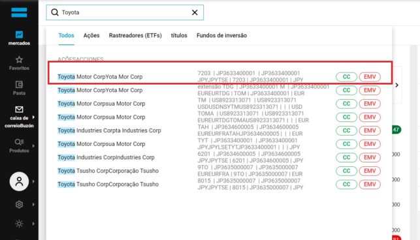Expand the user profile submenu arrow
This screenshot has height=240, width=420.
[x=33, y=181]
